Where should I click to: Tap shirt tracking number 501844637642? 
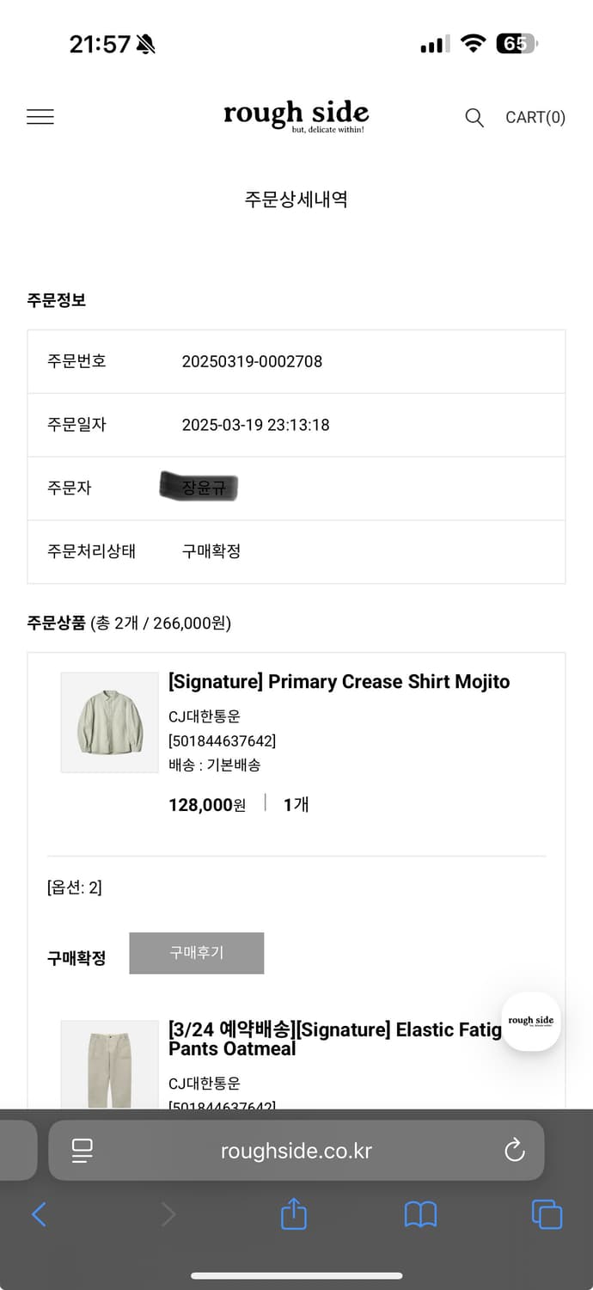222,740
